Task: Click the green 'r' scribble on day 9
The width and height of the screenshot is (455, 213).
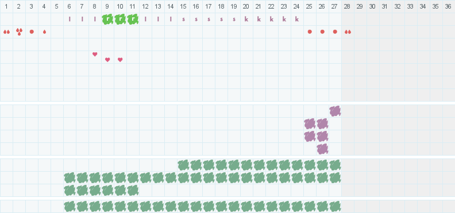Action: pyautogui.click(x=107, y=20)
